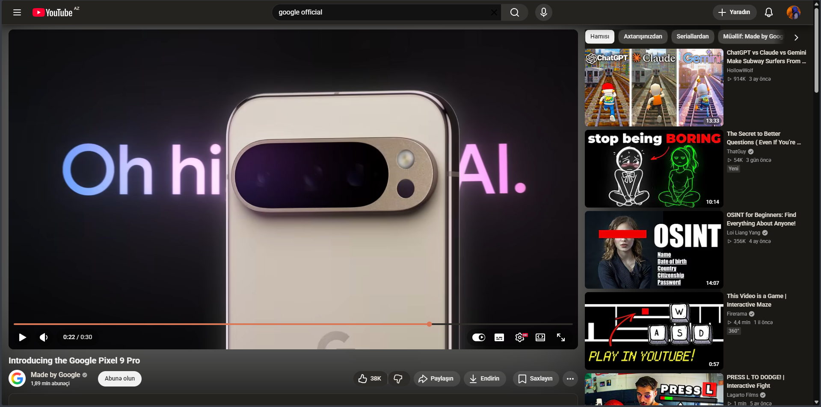Click title 'PRESS L TO DODGE!'
Image resolution: width=821 pixels, height=407 pixels.
(756, 381)
